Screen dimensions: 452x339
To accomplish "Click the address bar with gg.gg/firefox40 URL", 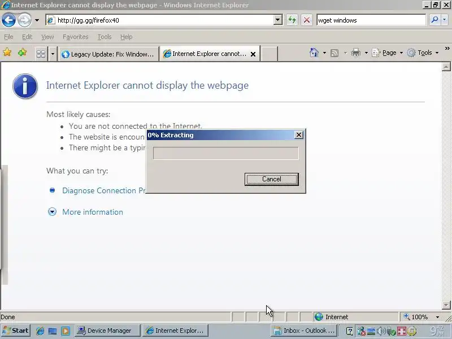I will (x=160, y=20).
